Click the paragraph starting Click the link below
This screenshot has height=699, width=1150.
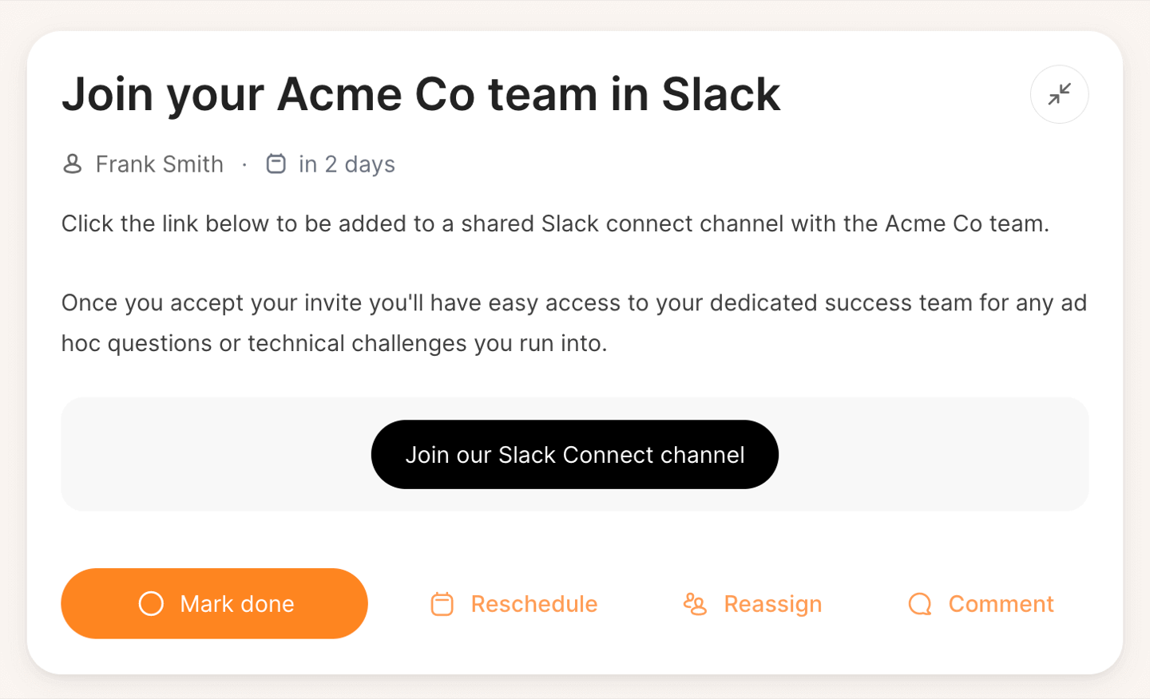[x=556, y=223]
